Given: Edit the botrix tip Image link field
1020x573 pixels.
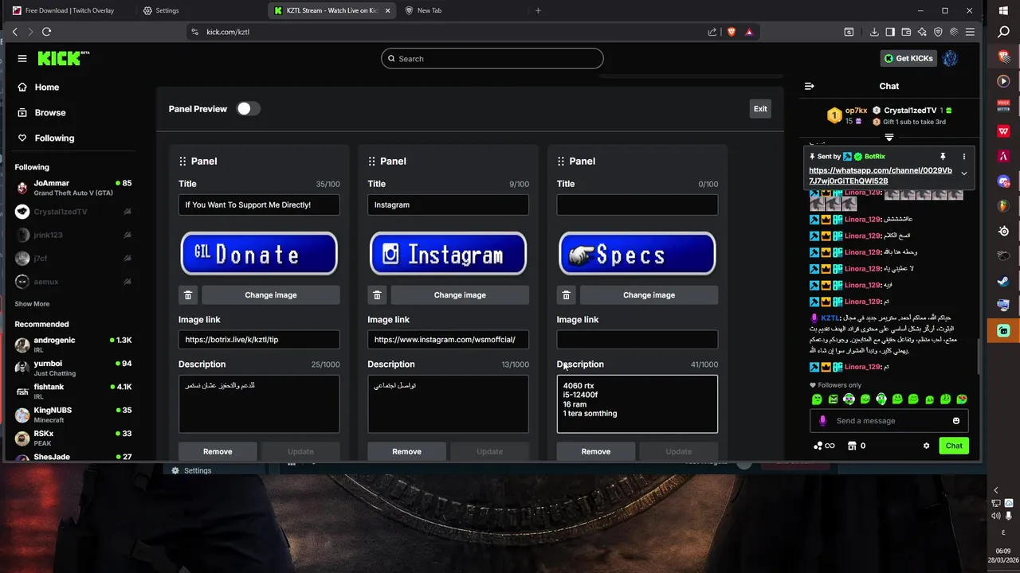Looking at the screenshot, I should pos(259,340).
